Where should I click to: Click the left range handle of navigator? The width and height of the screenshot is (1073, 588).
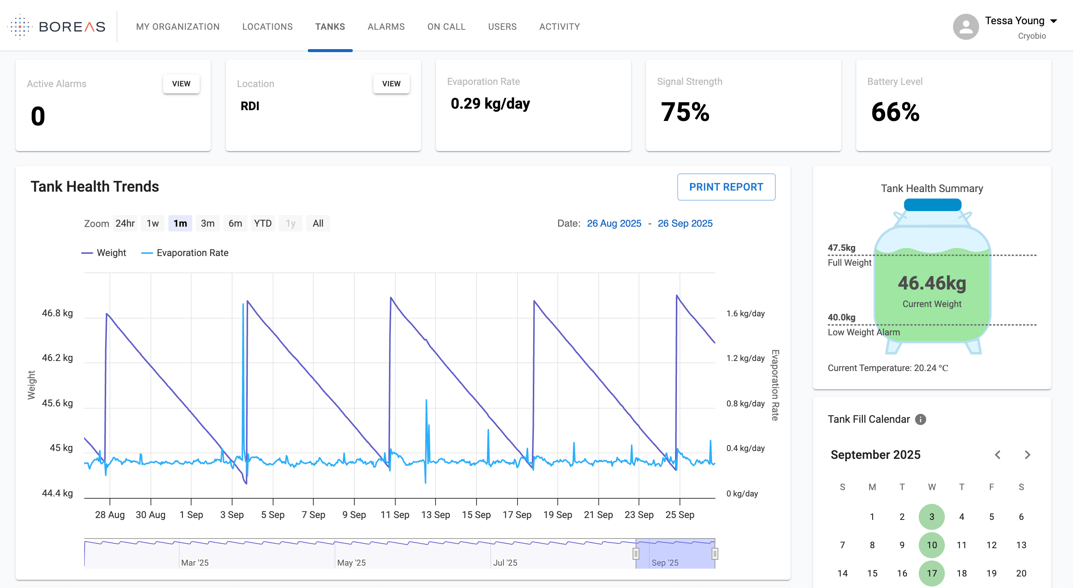(x=636, y=553)
